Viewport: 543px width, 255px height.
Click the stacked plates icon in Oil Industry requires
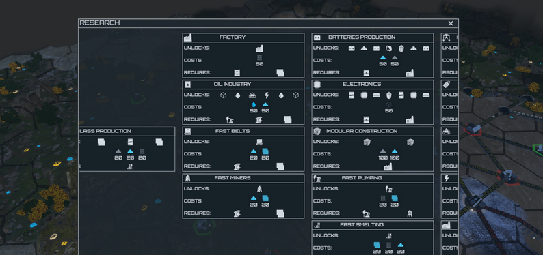287,120
